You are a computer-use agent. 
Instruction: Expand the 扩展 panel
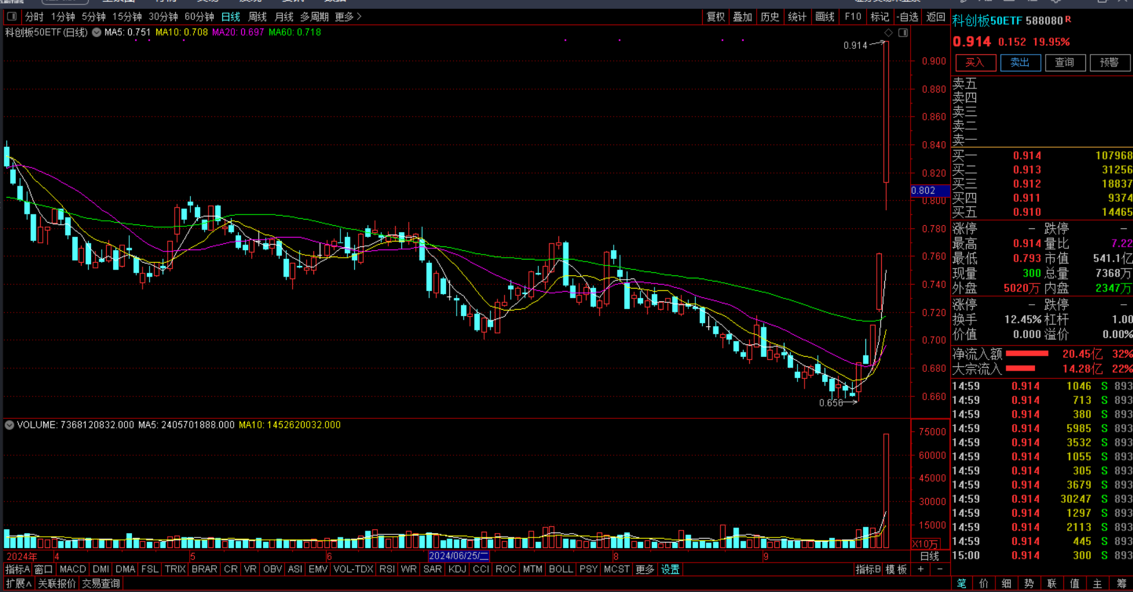19,584
